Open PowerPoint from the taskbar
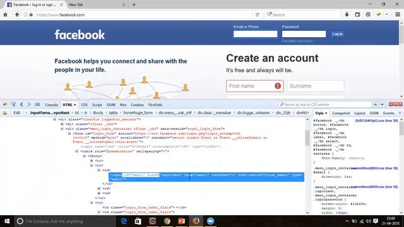404x227 pixels. [x=181, y=221]
